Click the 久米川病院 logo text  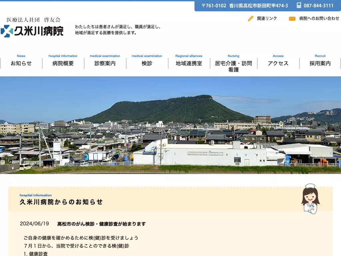pyautogui.click(x=39, y=31)
